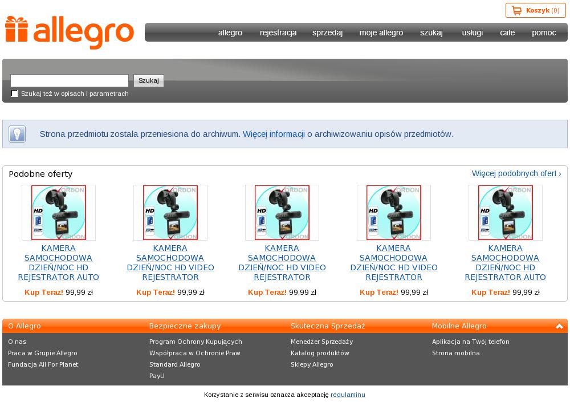Screen dimensions: 570x406
Task: Open the regulaminu terms link
Action: (x=348, y=395)
